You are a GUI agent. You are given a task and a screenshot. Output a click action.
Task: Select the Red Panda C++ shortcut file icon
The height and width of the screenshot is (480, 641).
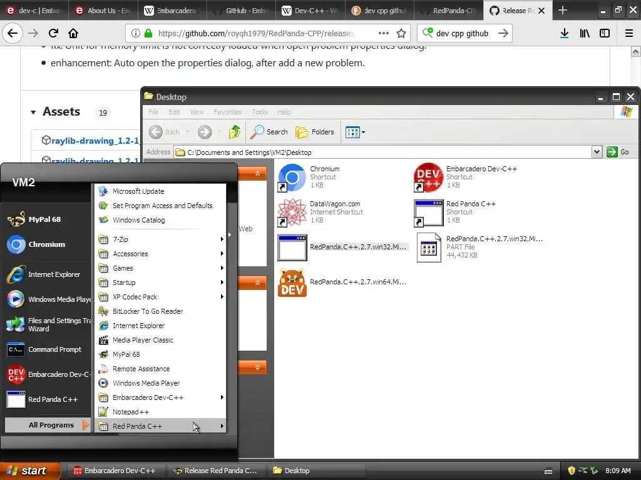click(428, 212)
